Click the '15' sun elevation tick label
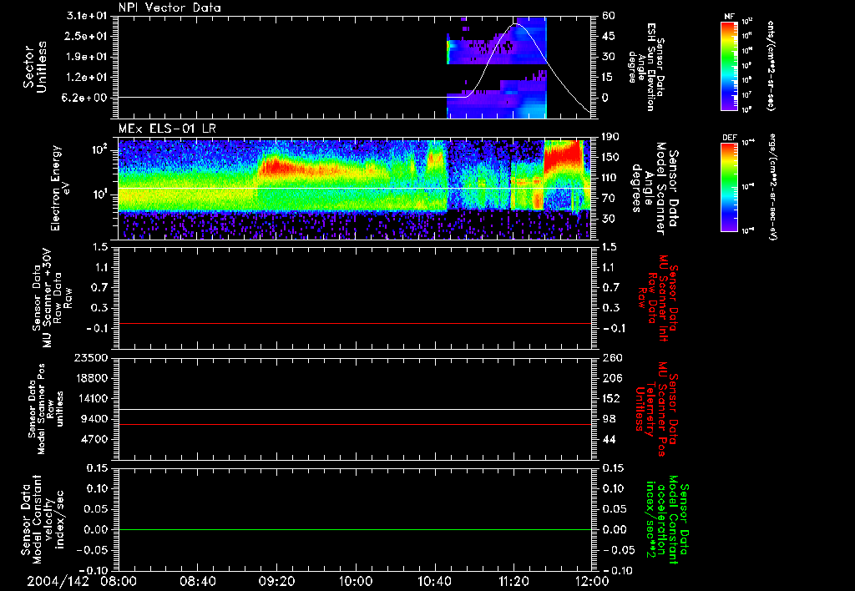This screenshot has height=591, width=855. (609, 78)
